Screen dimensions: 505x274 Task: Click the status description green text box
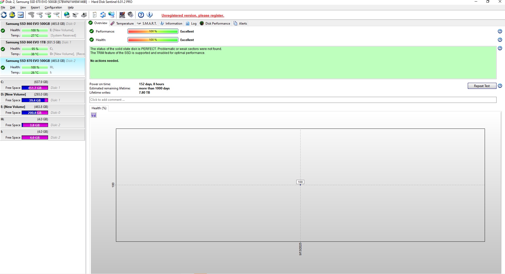(293, 63)
